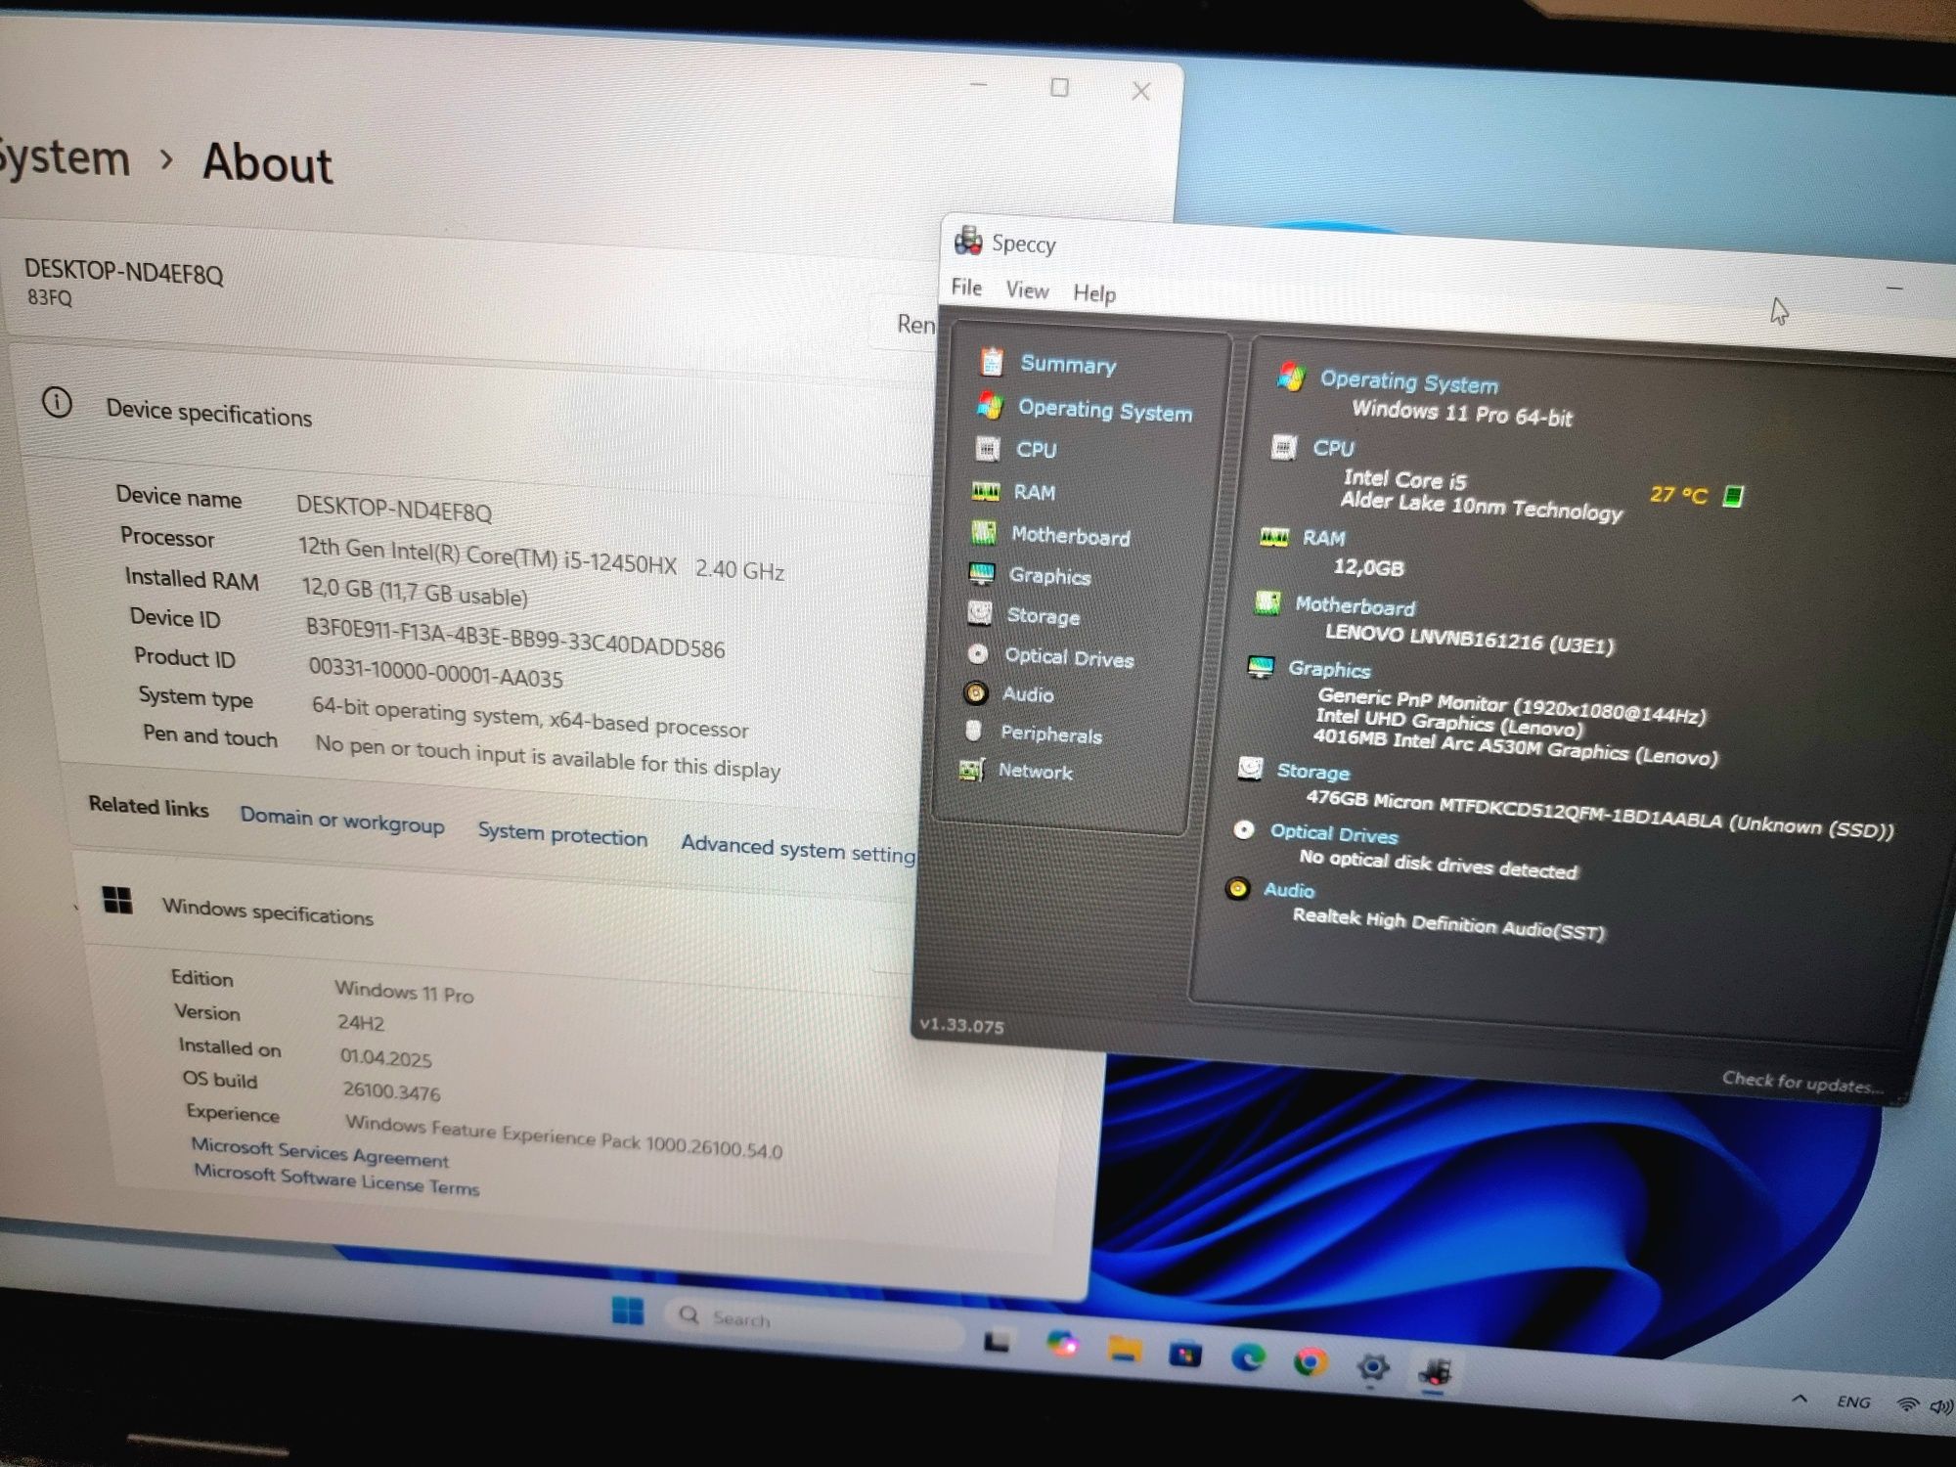Open Domain or workgroup link
Viewport: 1956px width, 1467px height.
pyautogui.click(x=342, y=820)
